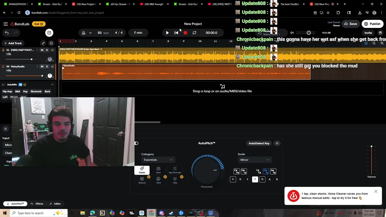This screenshot has width=386, height=217.
Task: Select the Third AutoPitch effect
Action: pos(158,180)
